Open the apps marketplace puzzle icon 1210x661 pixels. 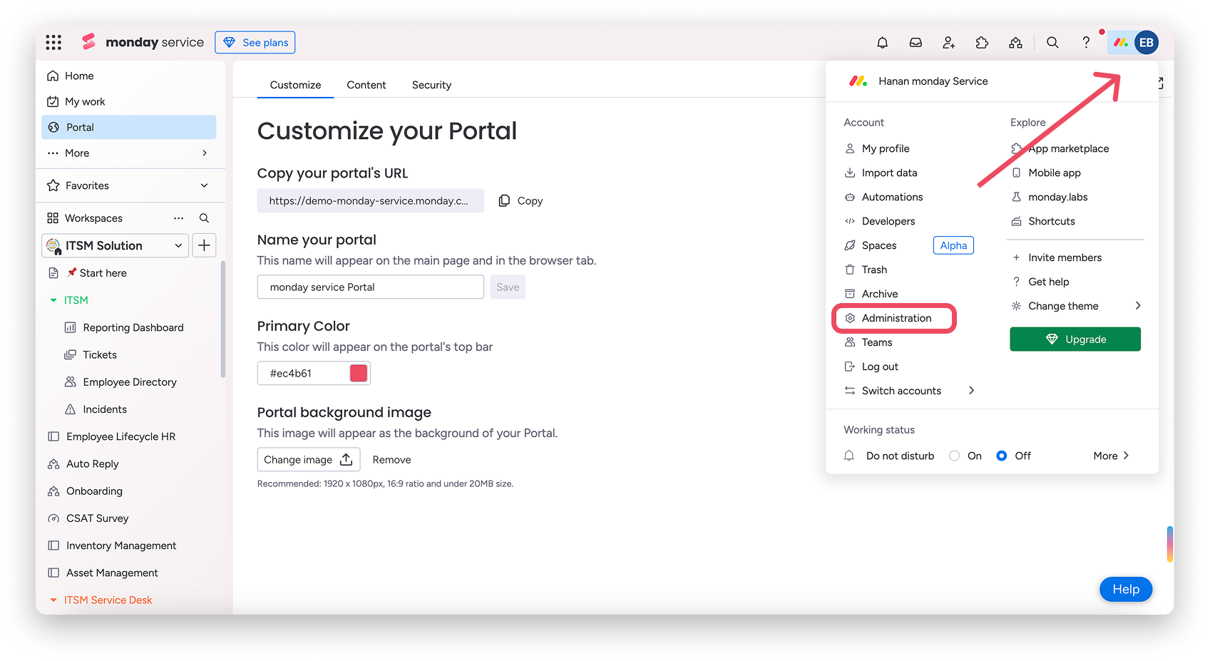[x=982, y=42]
